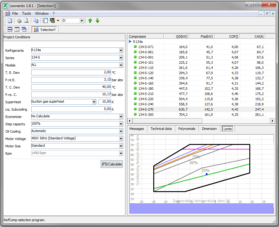Click the P.re. C. input field

[71, 94]
